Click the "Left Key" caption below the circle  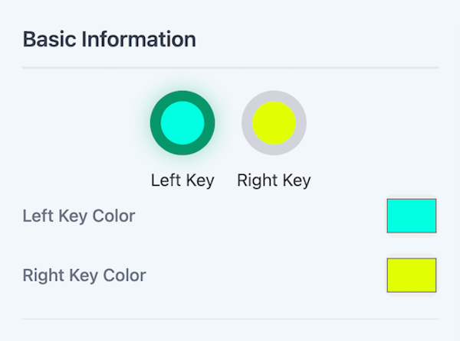click(182, 181)
